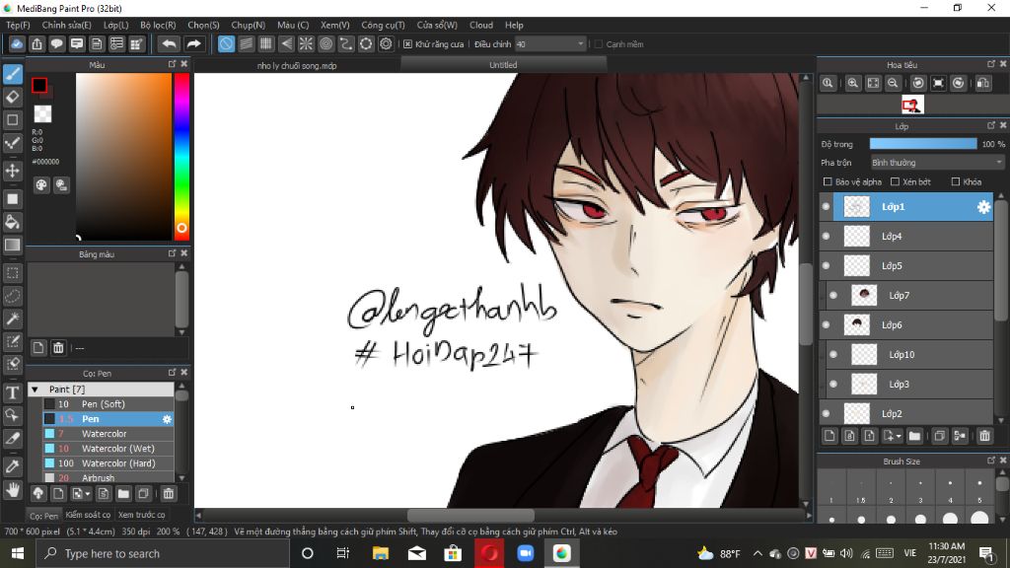Show hidden system tray icons chevron

[757, 553]
